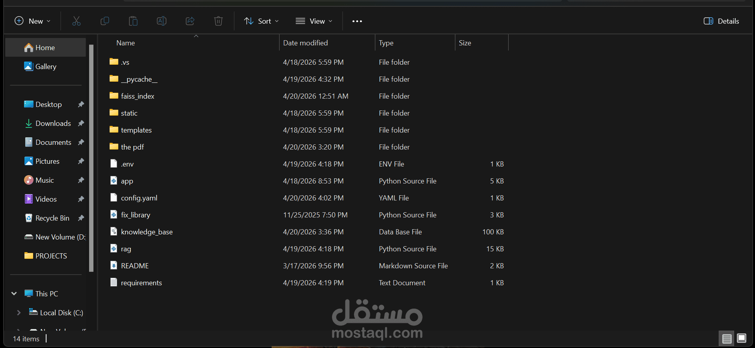Go to Home in navigation pane
The width and height of the screenshot is (755, 348).
coord(46,48)
